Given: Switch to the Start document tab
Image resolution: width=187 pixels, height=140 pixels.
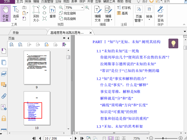Looking at the screenshot, I should (x=16, y=33).
